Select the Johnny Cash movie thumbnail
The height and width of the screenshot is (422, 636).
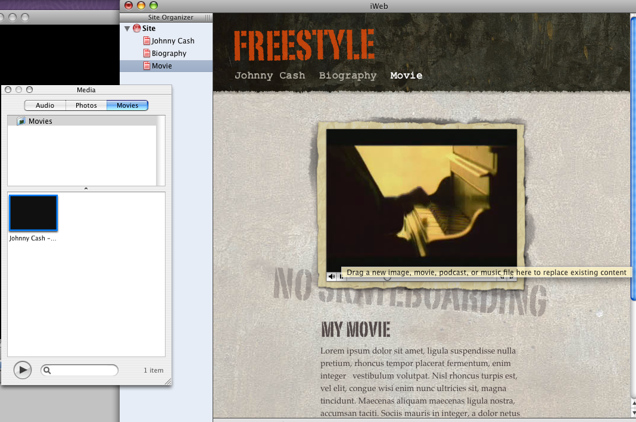(33, 213)
